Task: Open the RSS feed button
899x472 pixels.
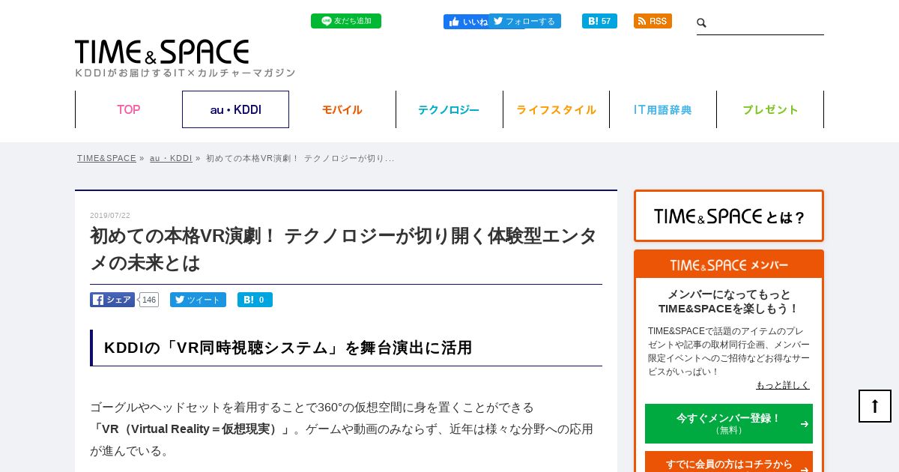Action: (653, 21)
